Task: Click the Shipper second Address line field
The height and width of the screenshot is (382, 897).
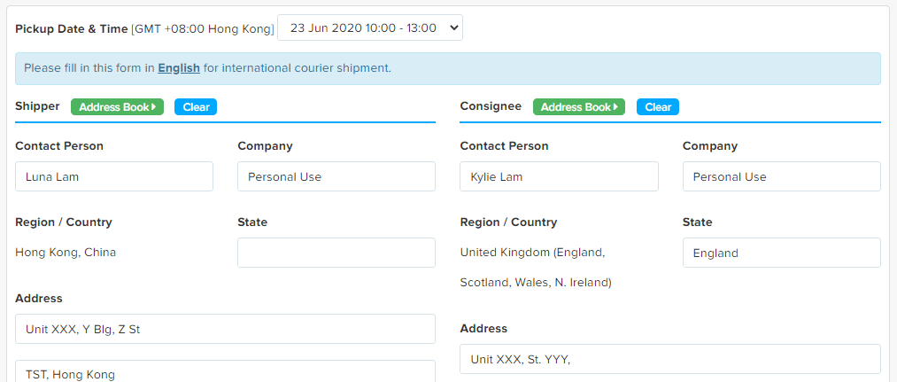Action: pyautogui.click(x=225, y=372)
